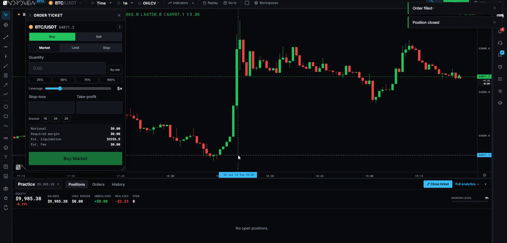
Task: Select the vertical line tool
Action: tap(6, 56)
